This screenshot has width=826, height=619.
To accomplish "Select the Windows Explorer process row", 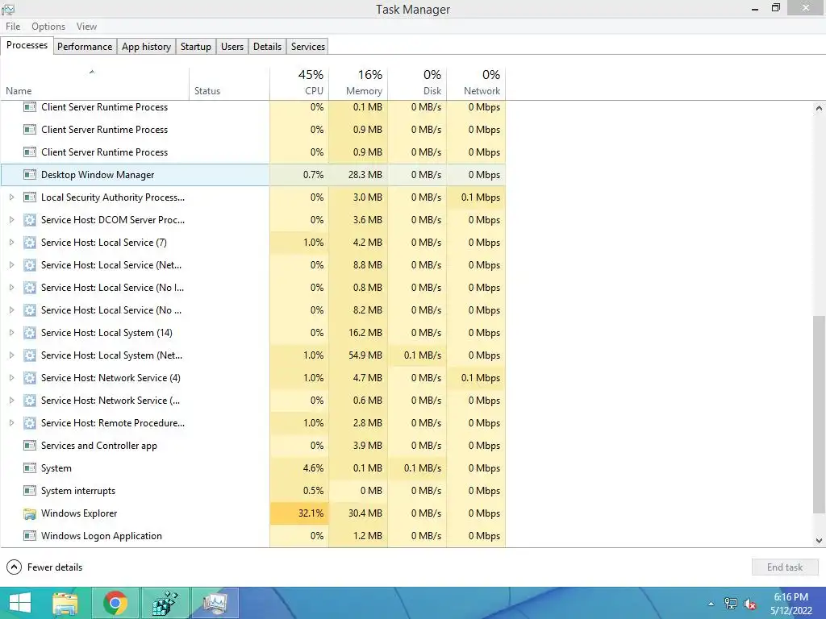I will point(252,513).
